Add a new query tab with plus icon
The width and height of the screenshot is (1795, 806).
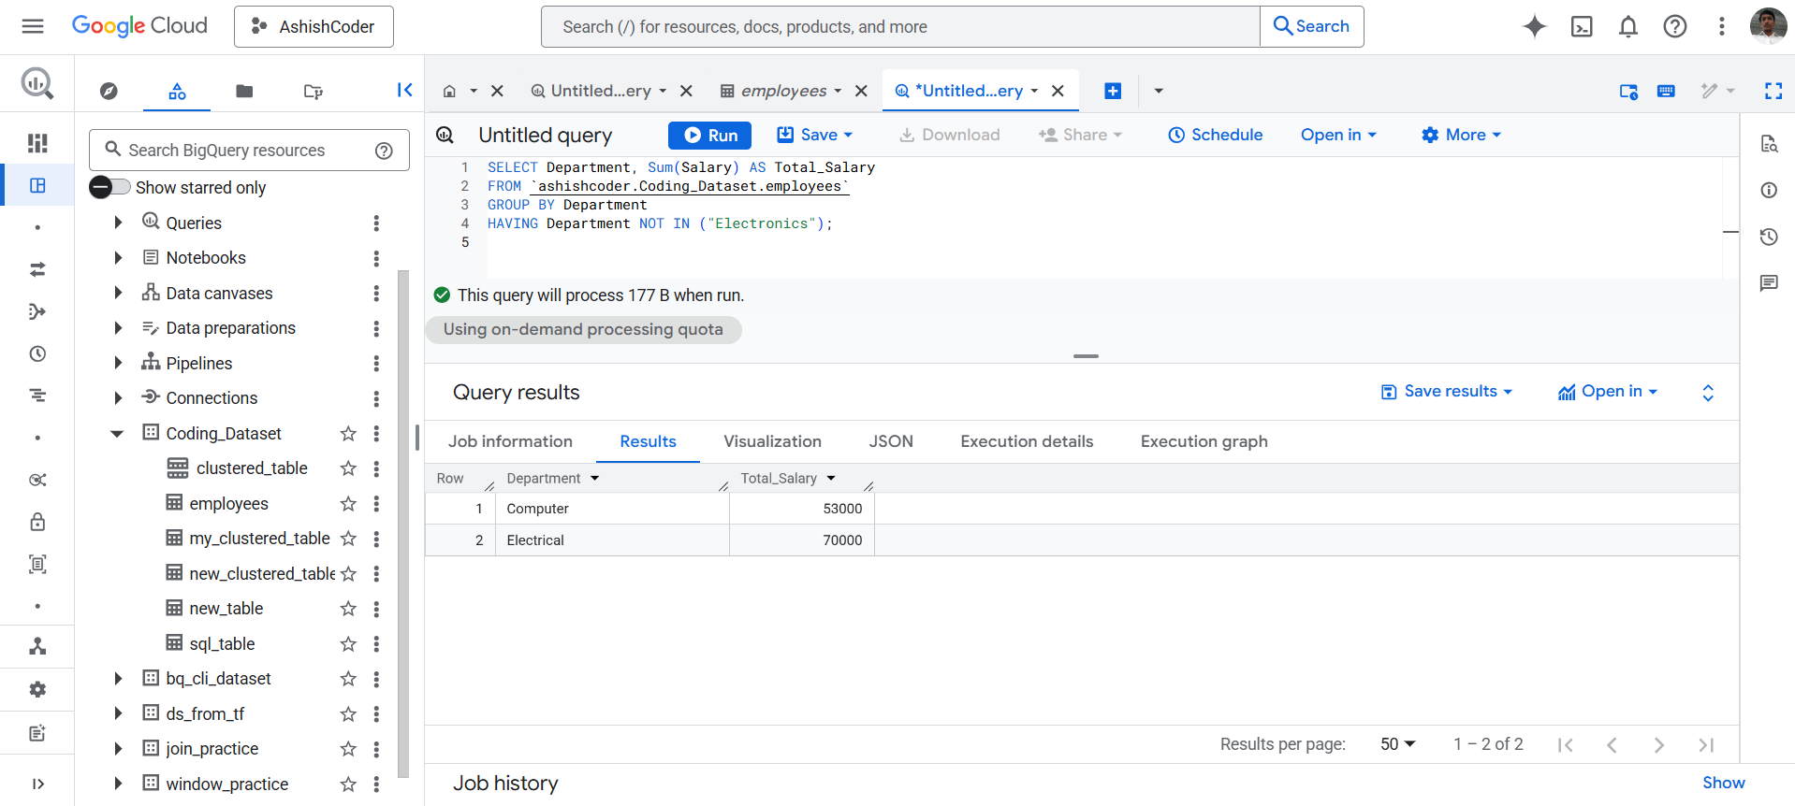click(1113, 91)
